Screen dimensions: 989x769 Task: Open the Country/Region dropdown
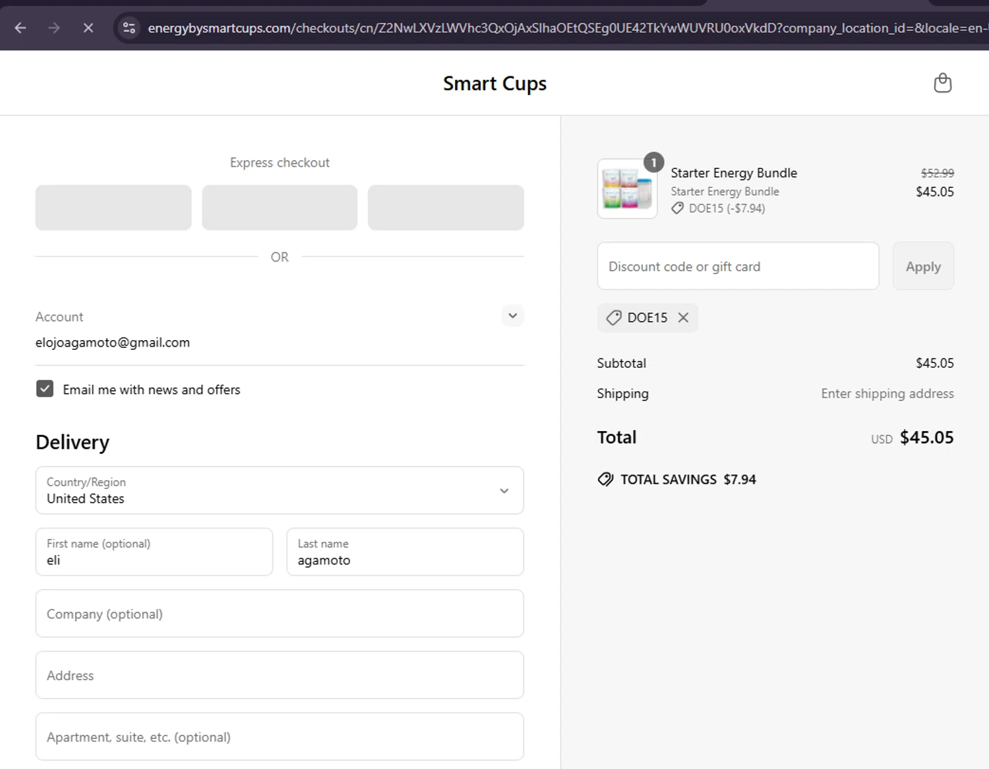280,490
